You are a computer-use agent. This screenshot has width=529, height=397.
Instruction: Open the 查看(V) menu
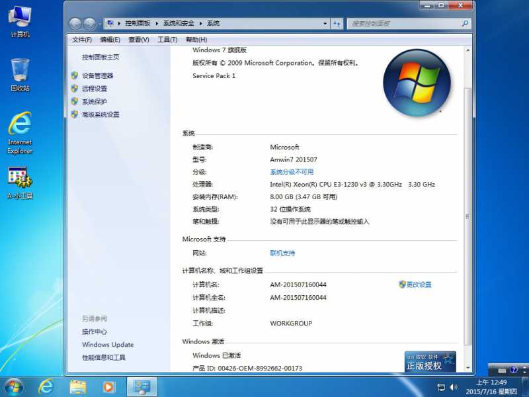coord(139,40)
